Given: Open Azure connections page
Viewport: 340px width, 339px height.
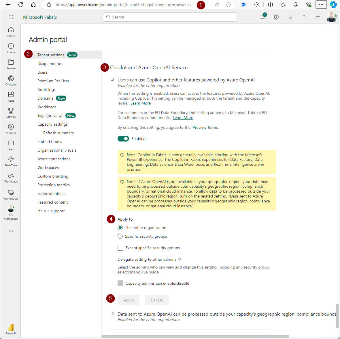Looking at the screenshot, I should click(x=54, y=159).
